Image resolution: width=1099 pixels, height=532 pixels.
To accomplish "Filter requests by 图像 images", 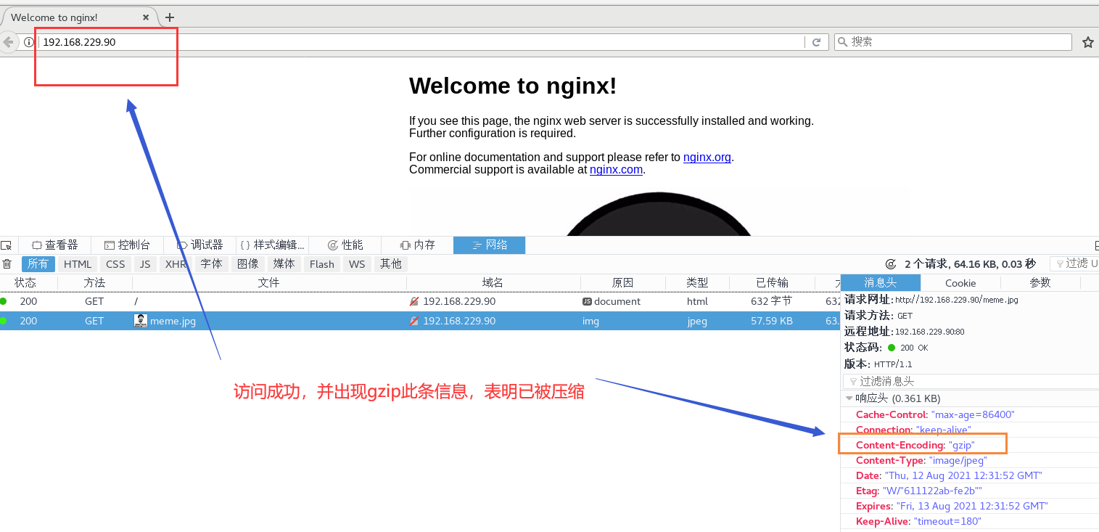I will coord(248,264).
